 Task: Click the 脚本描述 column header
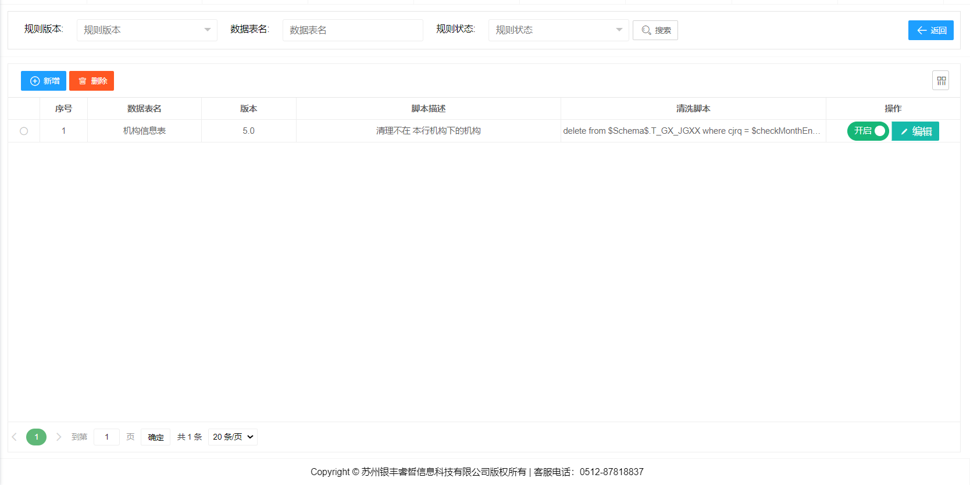[428, 109]
